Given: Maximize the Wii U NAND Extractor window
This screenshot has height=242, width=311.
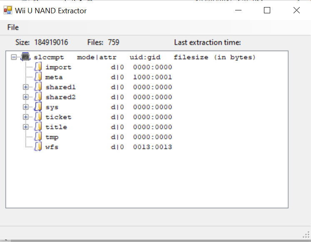Looking at the screenshot, I should [x=267, y=10].
